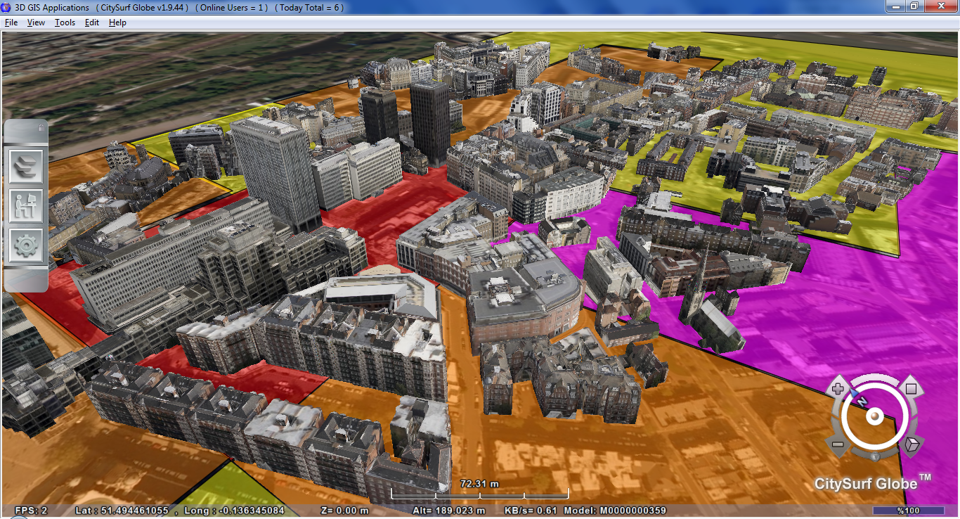This screenshot has height=519, width=960.
Task: Open the View menu
Action: pos(36,23)
